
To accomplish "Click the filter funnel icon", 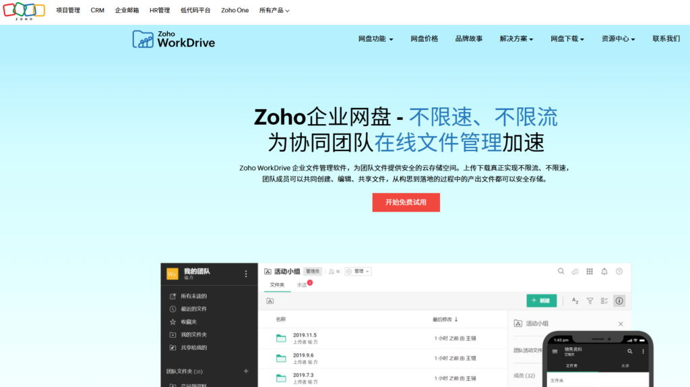I will pyautogui.click(x=590, y=301).
